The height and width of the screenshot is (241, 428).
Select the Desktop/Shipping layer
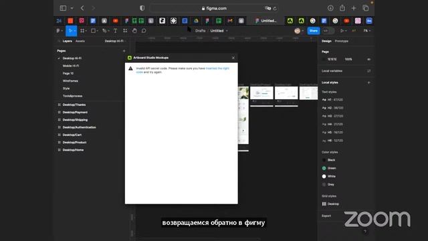tap(75, 120)
